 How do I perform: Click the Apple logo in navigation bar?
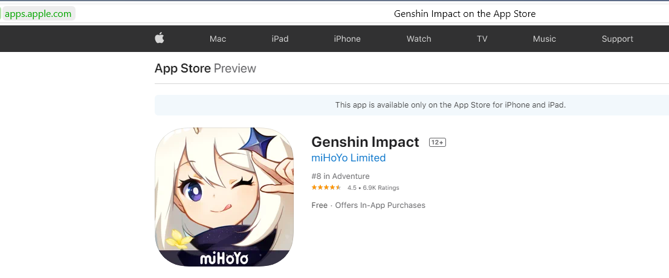pos(160,38)
